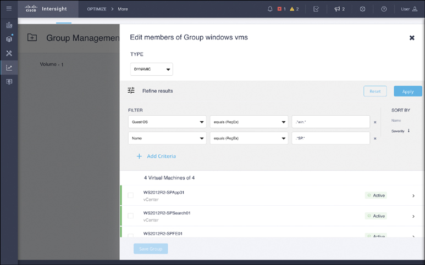Click the Reset button

pos(374,91)
